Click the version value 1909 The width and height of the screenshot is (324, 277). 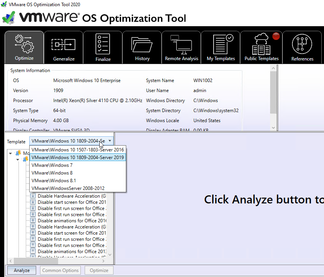(58, 91)
